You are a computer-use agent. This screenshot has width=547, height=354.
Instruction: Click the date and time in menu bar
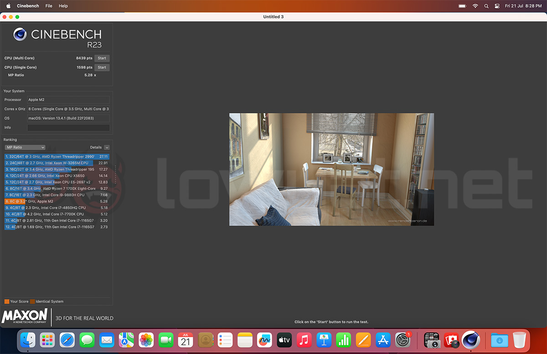523,6
